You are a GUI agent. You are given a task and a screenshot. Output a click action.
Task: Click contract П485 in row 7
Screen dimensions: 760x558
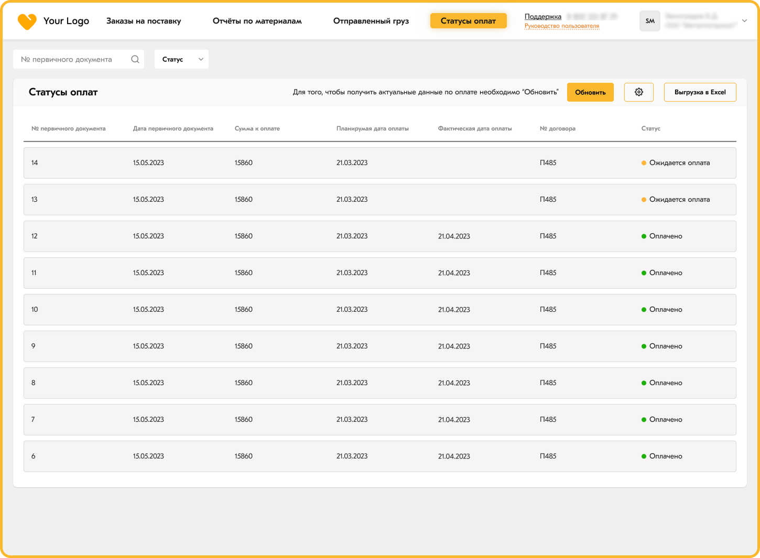coord(548,420)
